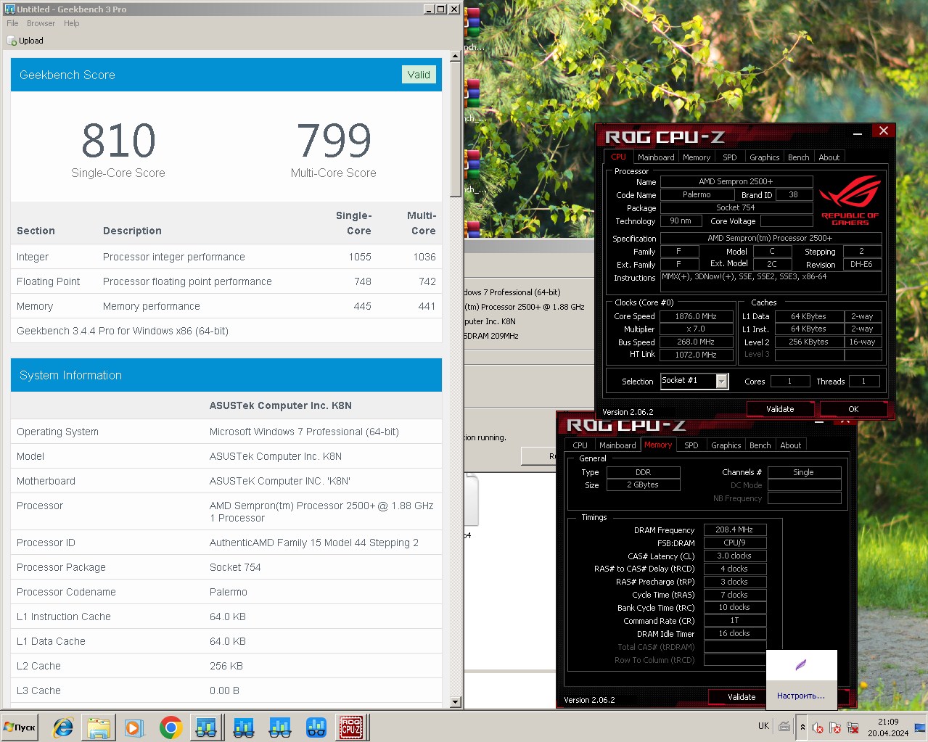
Task: Click the Integer row in Geekbench results
Action: tap(226, 257)
